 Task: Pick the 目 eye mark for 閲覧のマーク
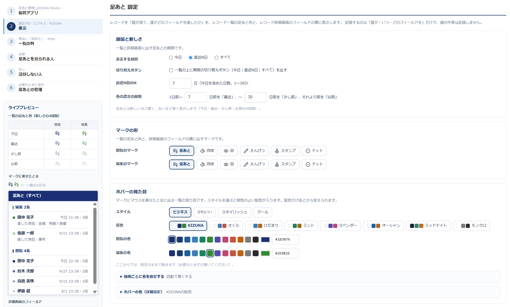pos(229,151)
